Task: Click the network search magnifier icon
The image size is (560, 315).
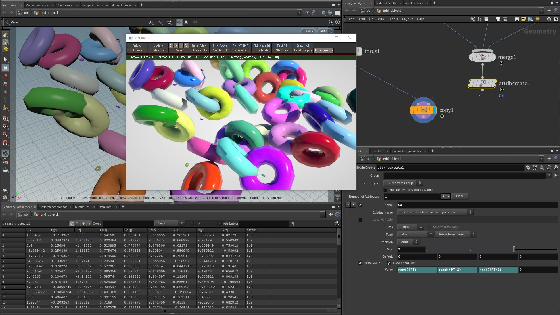Action: pos(549,19)
